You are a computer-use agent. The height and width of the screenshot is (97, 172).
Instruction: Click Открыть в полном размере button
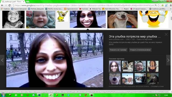point(140,50)
